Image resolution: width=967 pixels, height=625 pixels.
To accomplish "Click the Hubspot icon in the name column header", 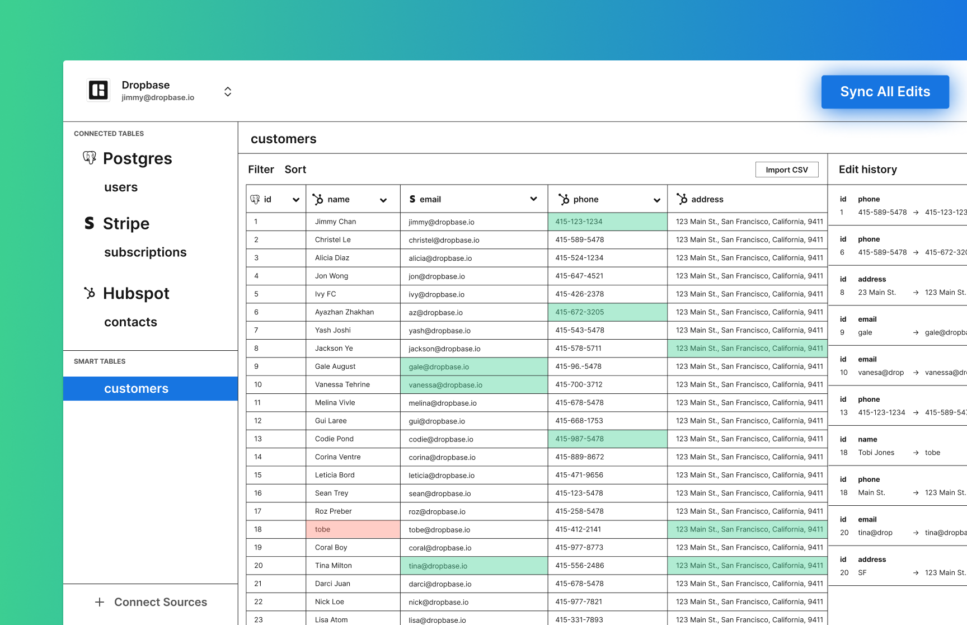I will point(317,199).
